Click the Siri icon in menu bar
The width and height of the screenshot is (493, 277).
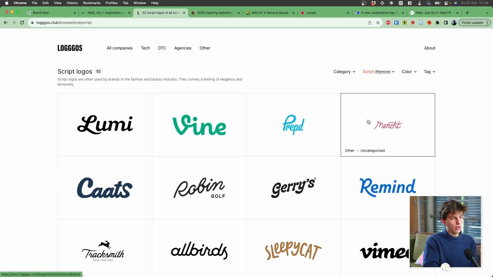tap(456, 3)
